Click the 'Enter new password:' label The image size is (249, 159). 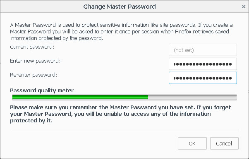click(35, 61)
